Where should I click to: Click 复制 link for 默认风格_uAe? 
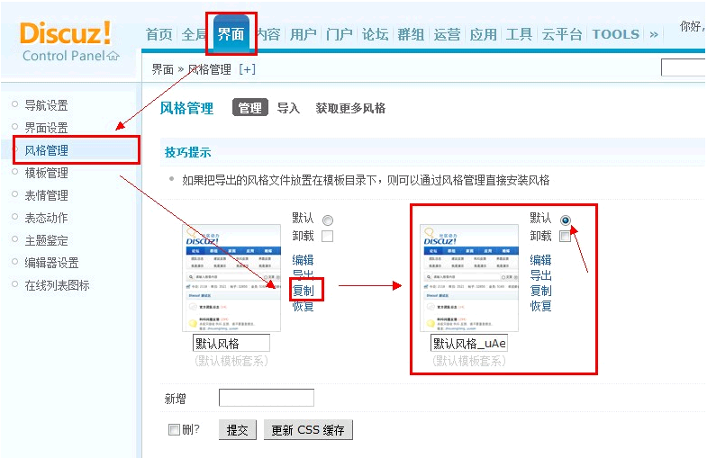pyautogui.click(x=540, y=291)
